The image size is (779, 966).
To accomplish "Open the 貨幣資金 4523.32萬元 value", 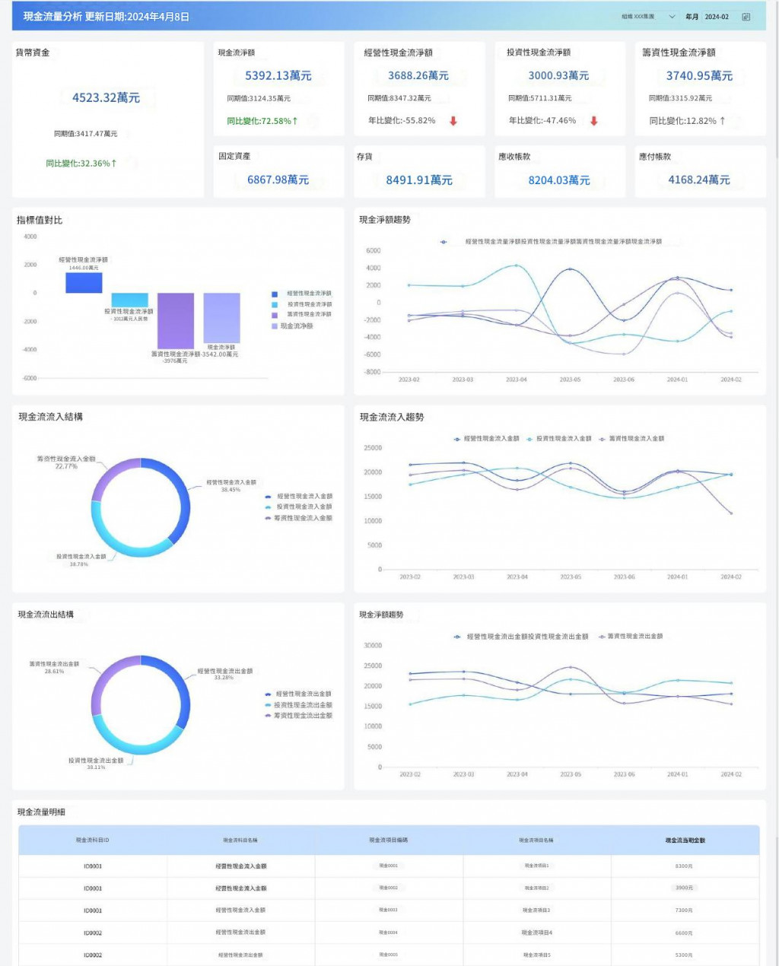I will pyautogui.click(x=106, y=97).
